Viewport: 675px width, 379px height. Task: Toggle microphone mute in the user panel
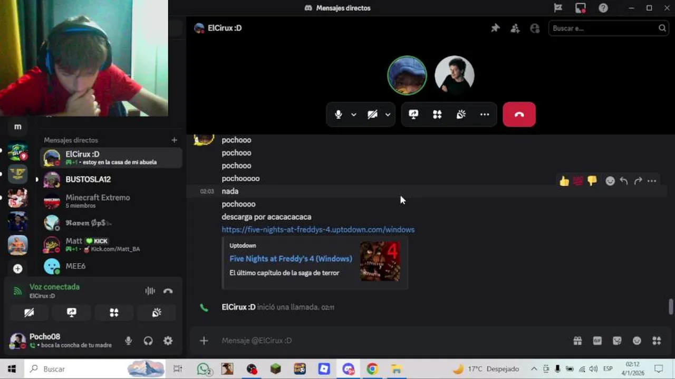128,341
